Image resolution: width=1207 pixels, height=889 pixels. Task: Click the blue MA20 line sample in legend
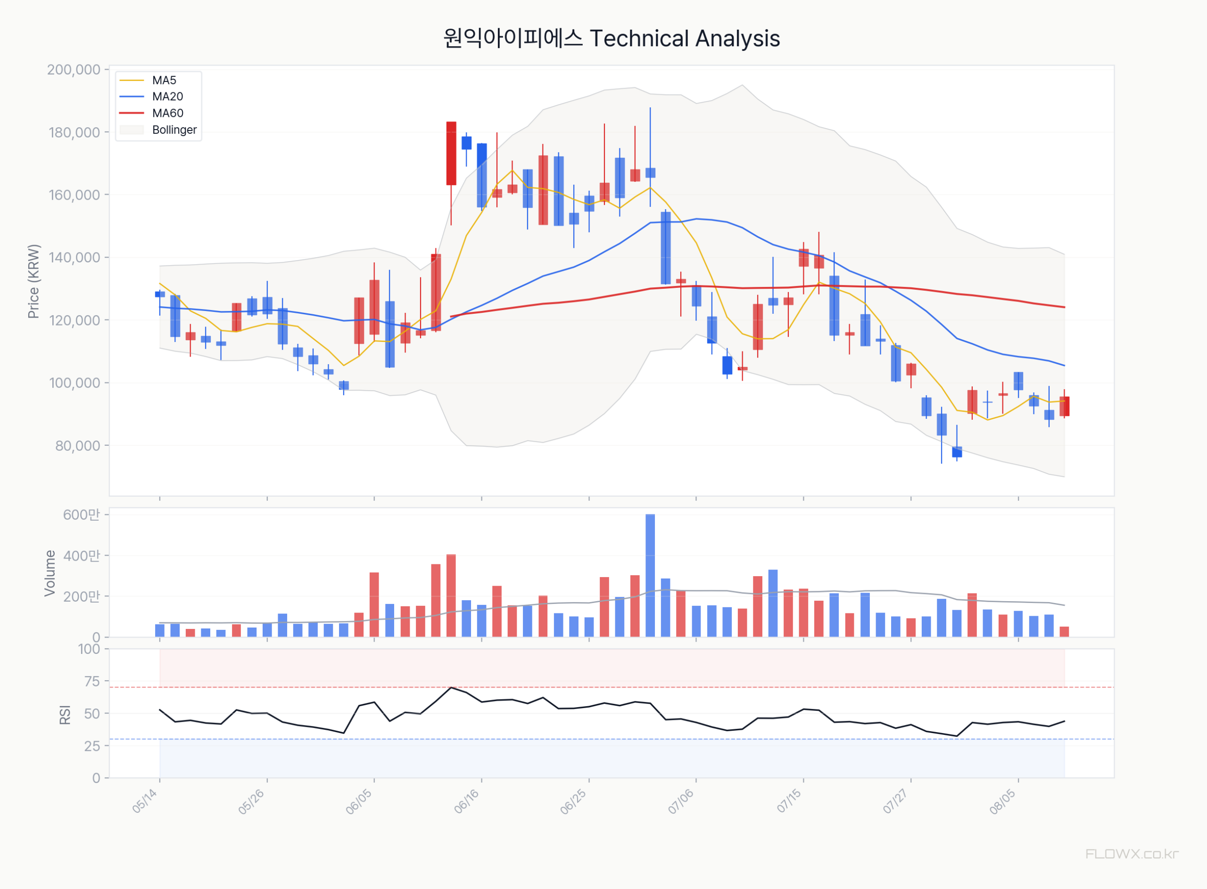pyautogui.click(x=132, y=96)
